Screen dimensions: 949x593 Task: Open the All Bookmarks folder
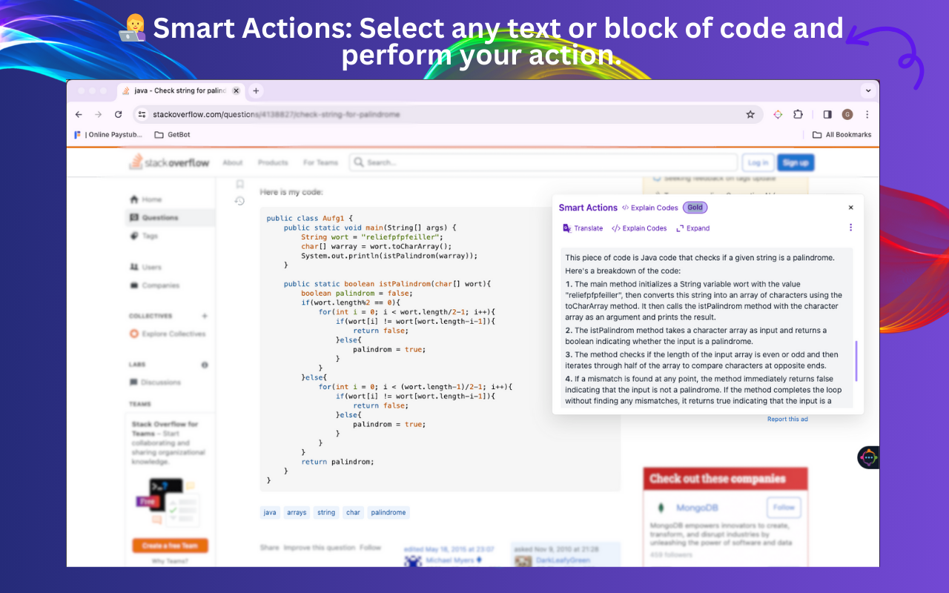(x=841, y=135)
